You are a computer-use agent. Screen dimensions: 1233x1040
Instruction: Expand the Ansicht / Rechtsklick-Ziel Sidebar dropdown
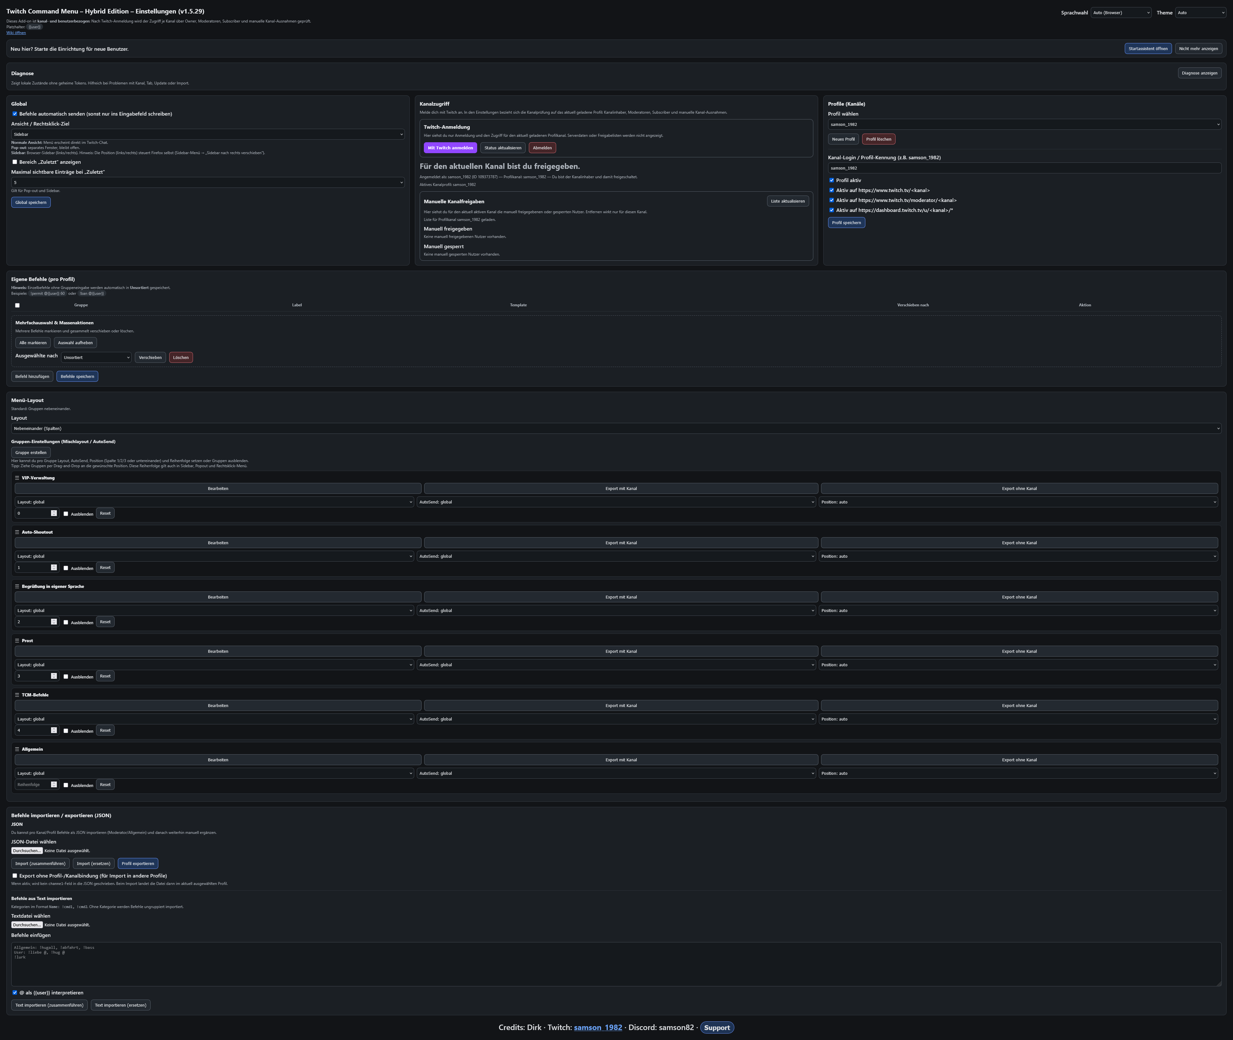(207, 135)
